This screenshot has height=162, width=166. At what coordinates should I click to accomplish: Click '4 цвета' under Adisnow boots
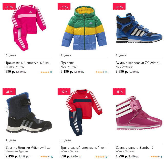[x=11, y=140]
